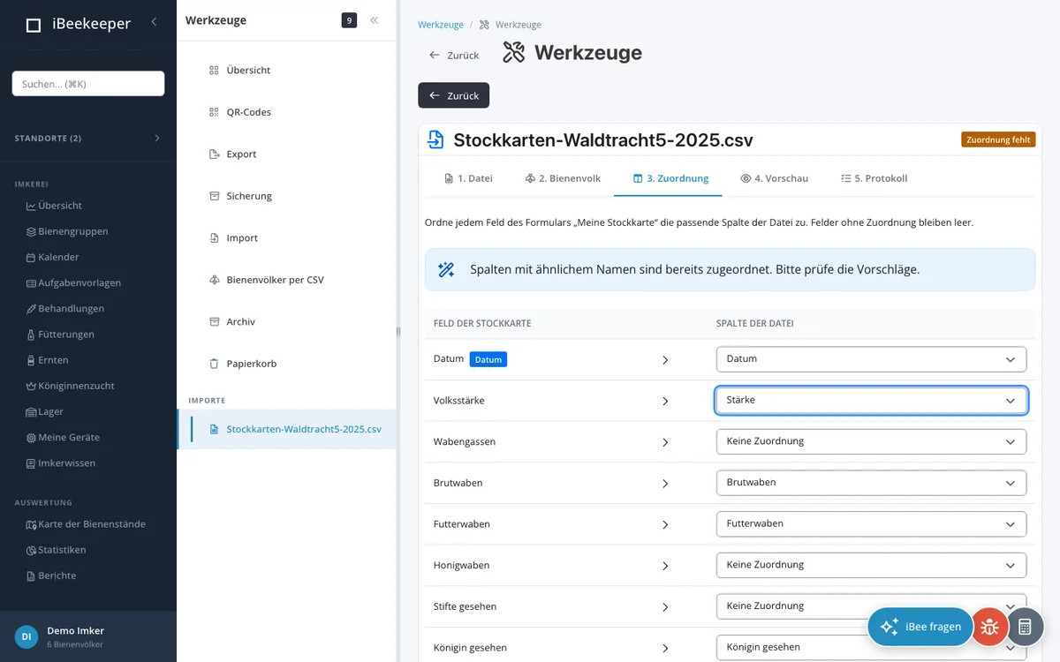Viewport: 1060px width, 662px height.
Task: Click the iBeekeeper logo icon
Action: 34,25
